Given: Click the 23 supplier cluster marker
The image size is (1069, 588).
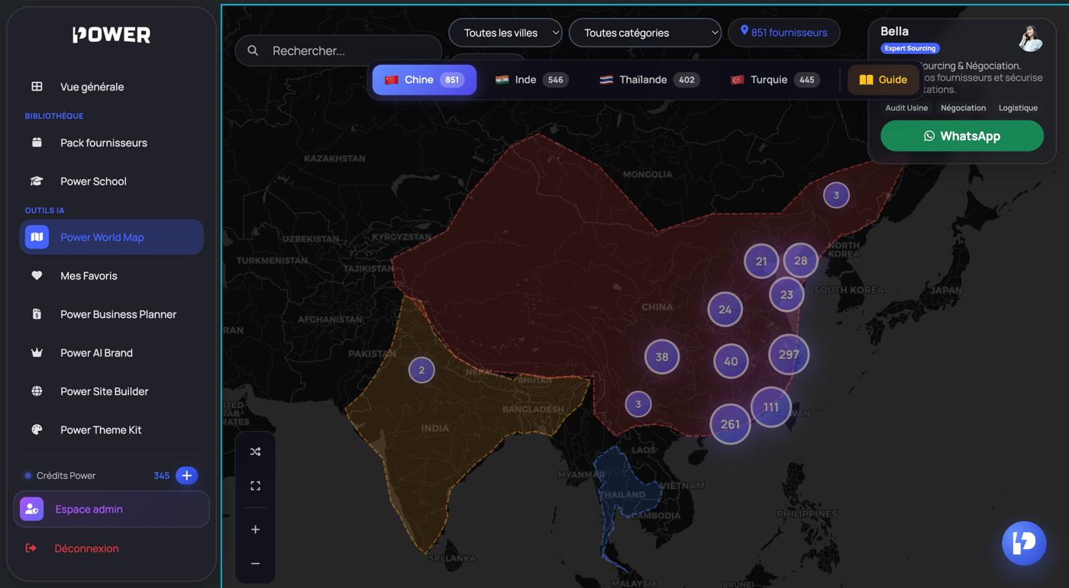Looking at the screenshot, I should tap(786, 294).
